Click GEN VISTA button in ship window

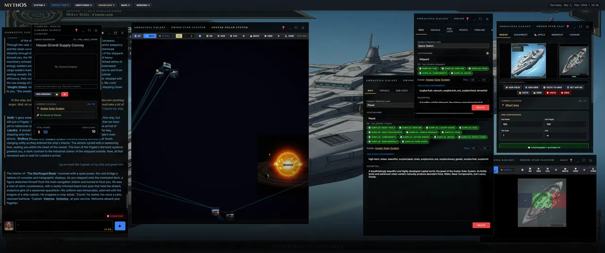click(x=512, y=87)
